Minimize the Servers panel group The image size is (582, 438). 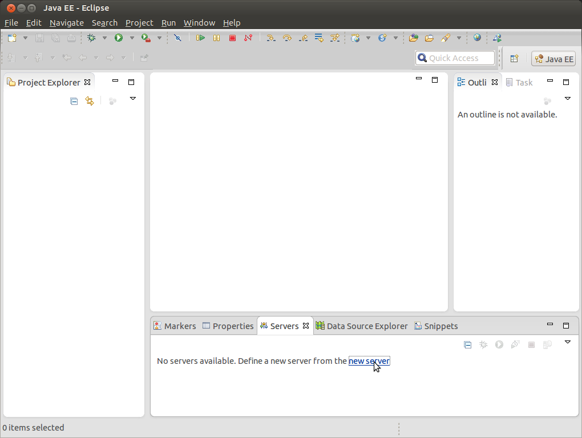coord(550,324)
